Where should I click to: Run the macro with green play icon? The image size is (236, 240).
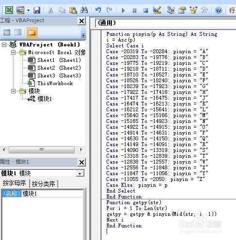click(123, 11)
